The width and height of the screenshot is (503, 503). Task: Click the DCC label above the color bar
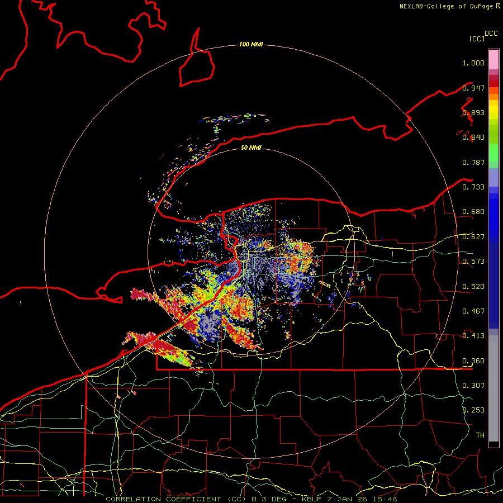point(491,34)
